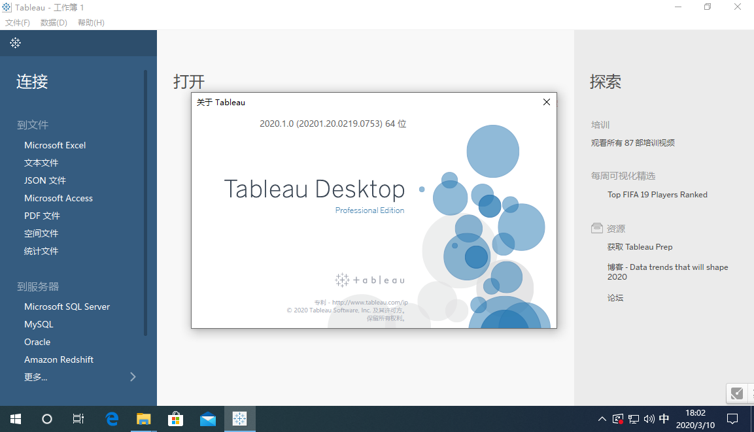
Task: Click the version number 2020.1.0 text
Action: pos(333,124)
